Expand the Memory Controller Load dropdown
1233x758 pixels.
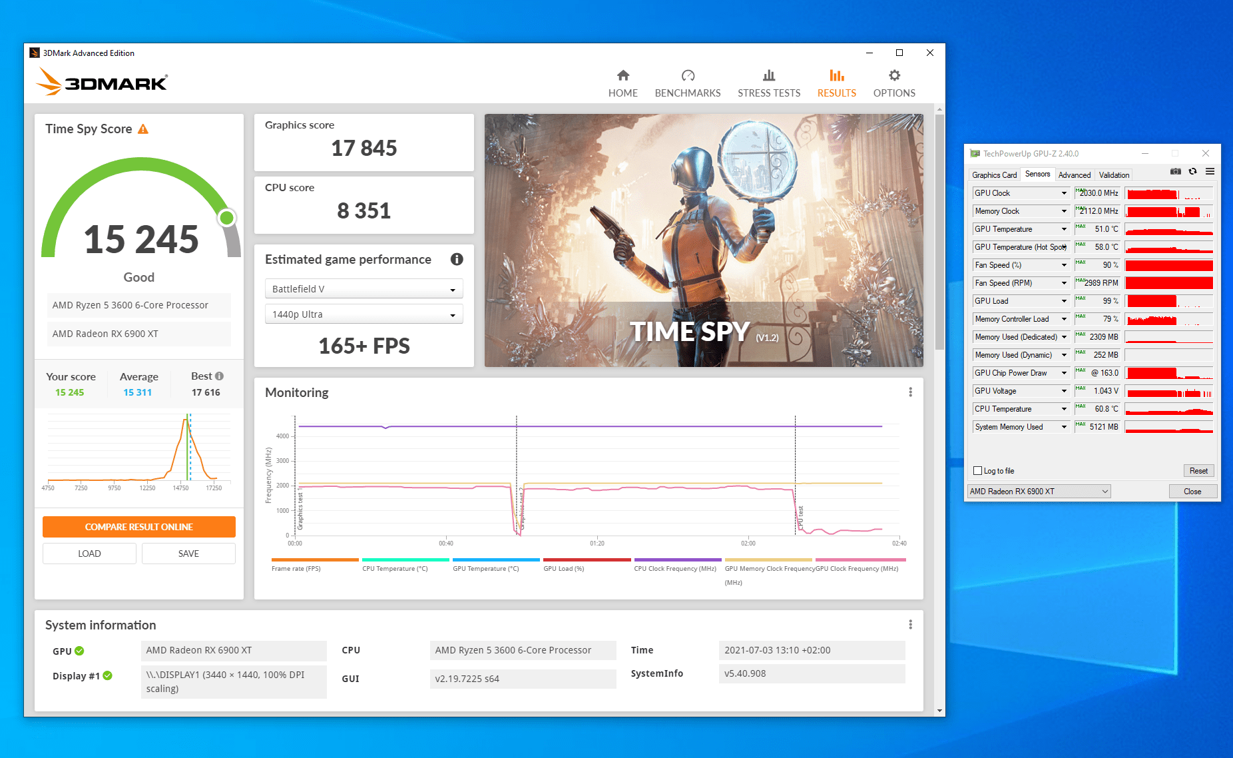click(1064, 319)
